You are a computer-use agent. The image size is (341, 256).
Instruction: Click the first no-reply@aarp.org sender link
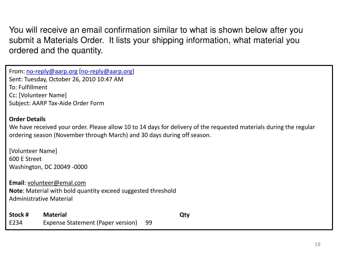point(52,71)
